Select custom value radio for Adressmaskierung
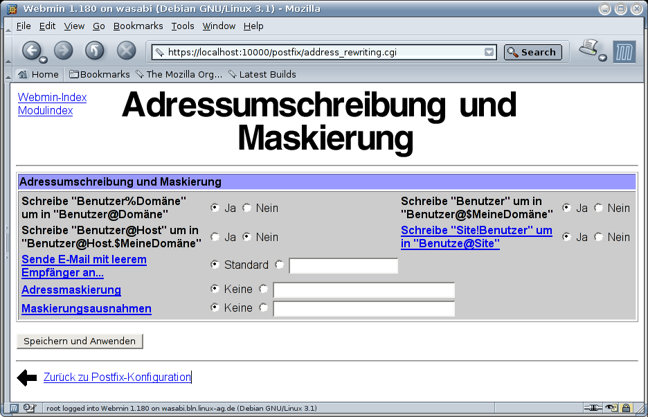Screen dimensions: 648x417 point(264,288)
